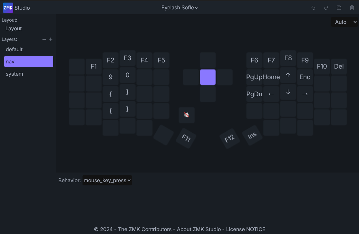This screenshot has height=234, width=359.
Task: Select the Ins thumb key
Action: pyautogui.click(x=252, y=136)
